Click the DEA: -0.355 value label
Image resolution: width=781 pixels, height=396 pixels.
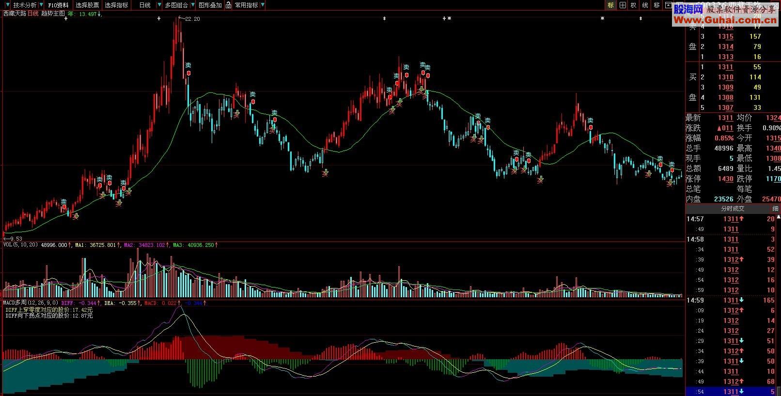121,303
